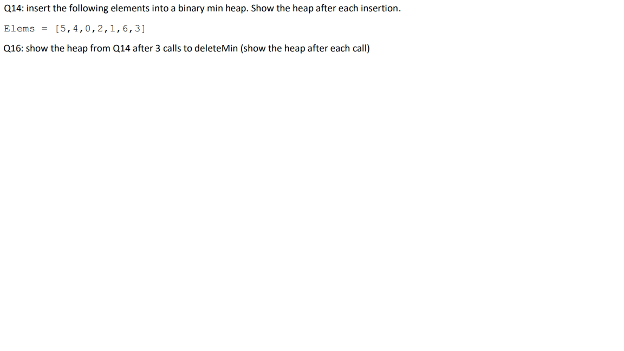This screenshot has height=351, width=624.
Task: Click the word 'Elems' in code line
Action: pyautogui.click(x=19, y=29)
